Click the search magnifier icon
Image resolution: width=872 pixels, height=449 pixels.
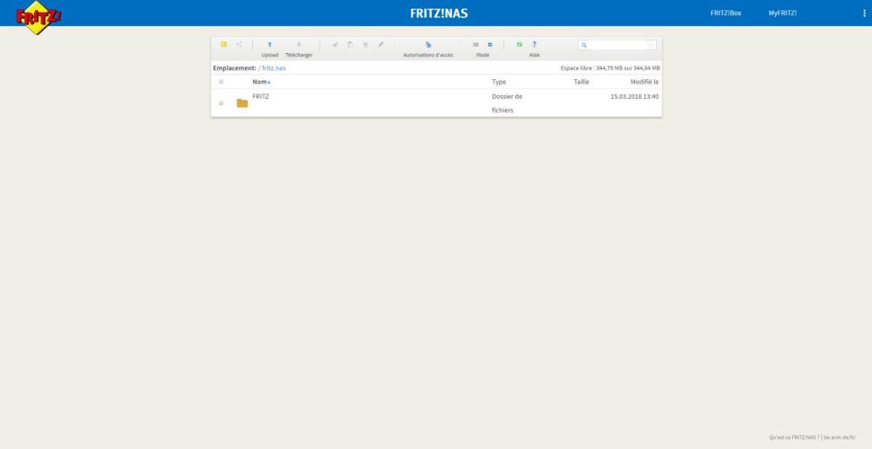pyautogui.click(x=584, y=45)
